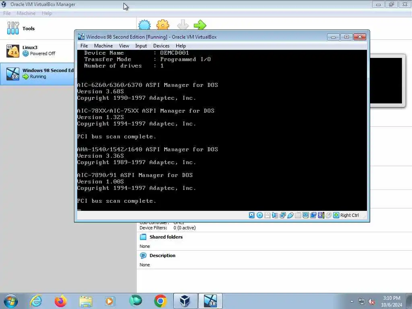Click the green Show arrow in Manager toolbar
The height and width of the screenshot is (309, 412).
(200, 25)
